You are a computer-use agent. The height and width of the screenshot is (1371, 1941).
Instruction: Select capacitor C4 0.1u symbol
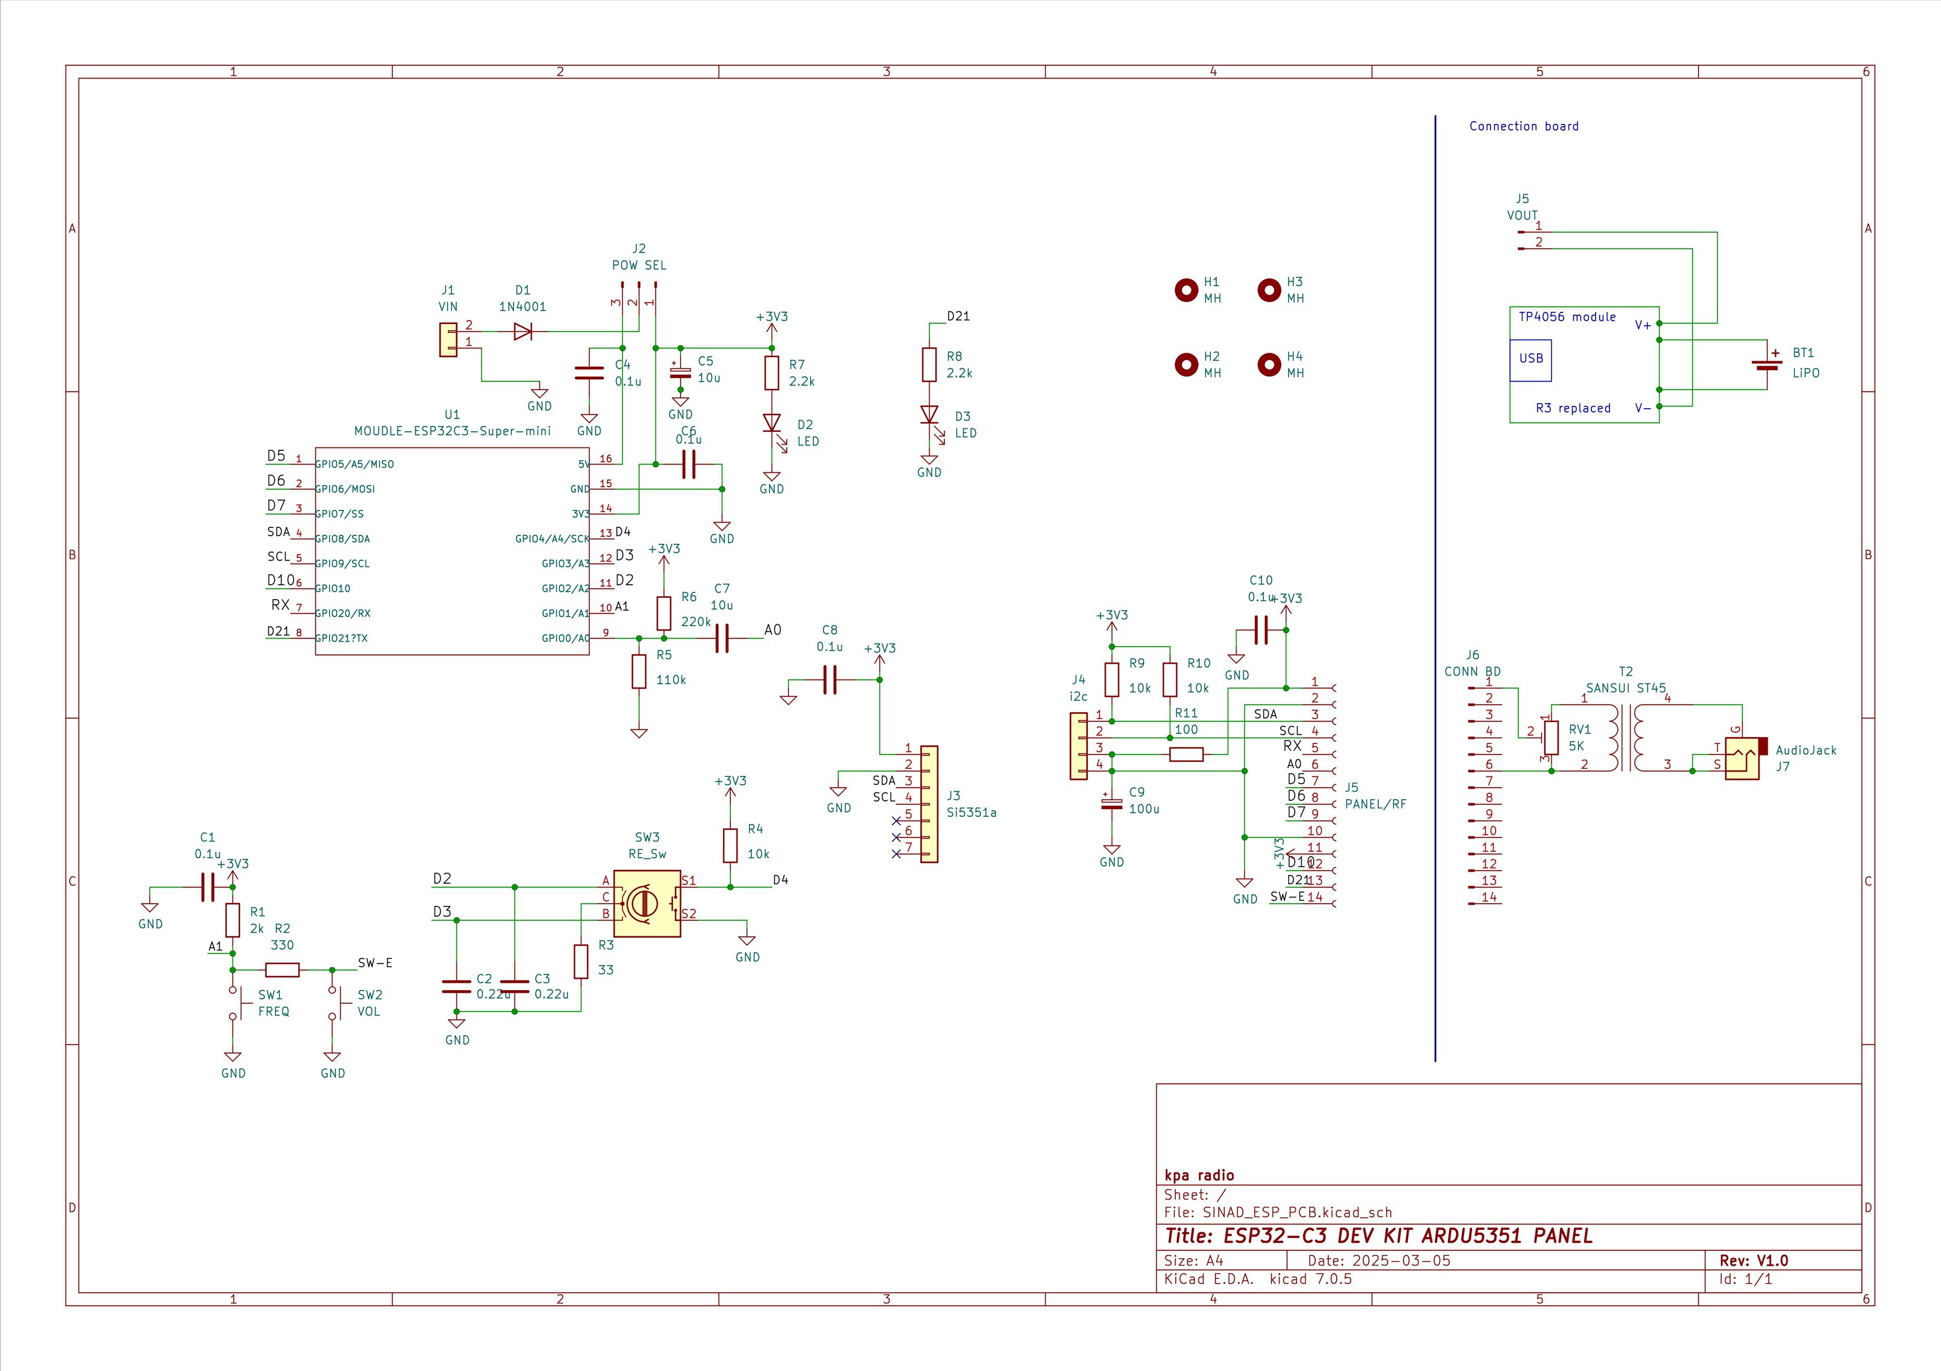point(589,373)
